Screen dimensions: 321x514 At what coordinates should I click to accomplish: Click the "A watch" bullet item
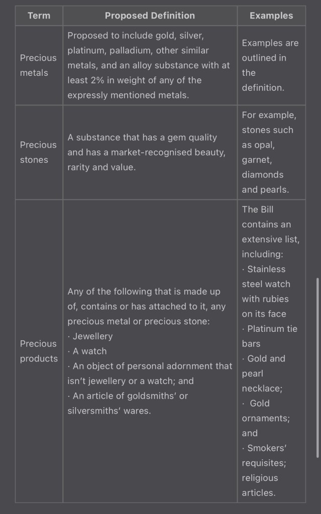(x=89, y=351)
